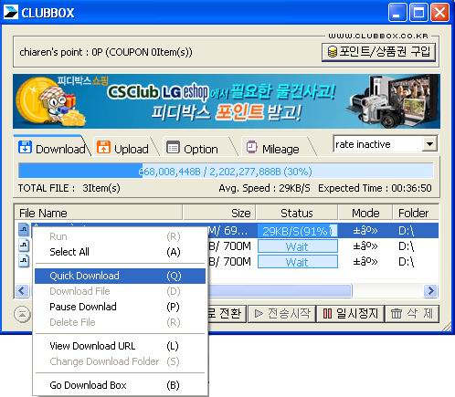
Task: Click the total download progress bar
Action: pyautogui.click(x=226, y=171)
